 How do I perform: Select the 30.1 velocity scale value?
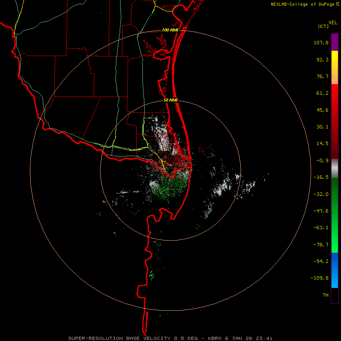click(322, 127)
